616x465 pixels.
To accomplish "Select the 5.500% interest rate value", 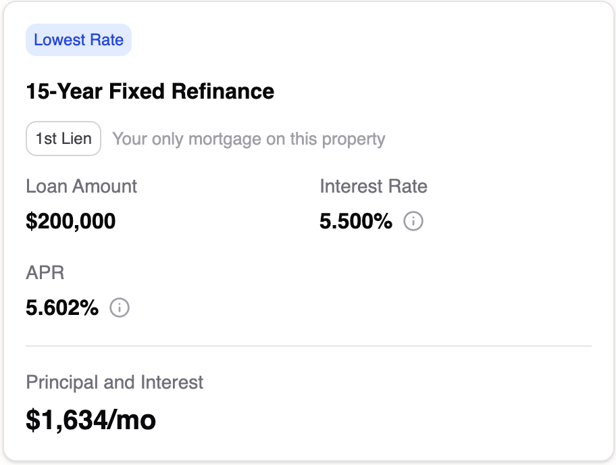I will [356, 221].
